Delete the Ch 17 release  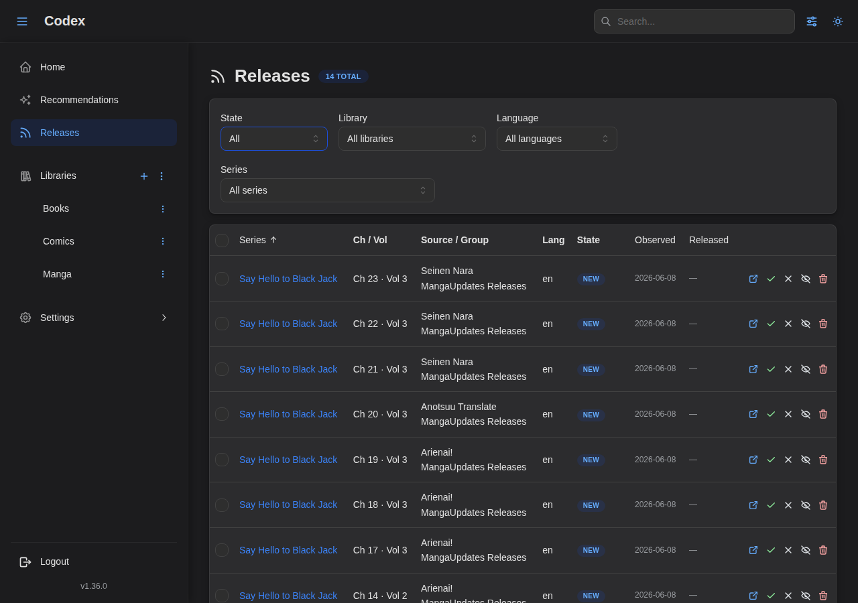[823, 550]
